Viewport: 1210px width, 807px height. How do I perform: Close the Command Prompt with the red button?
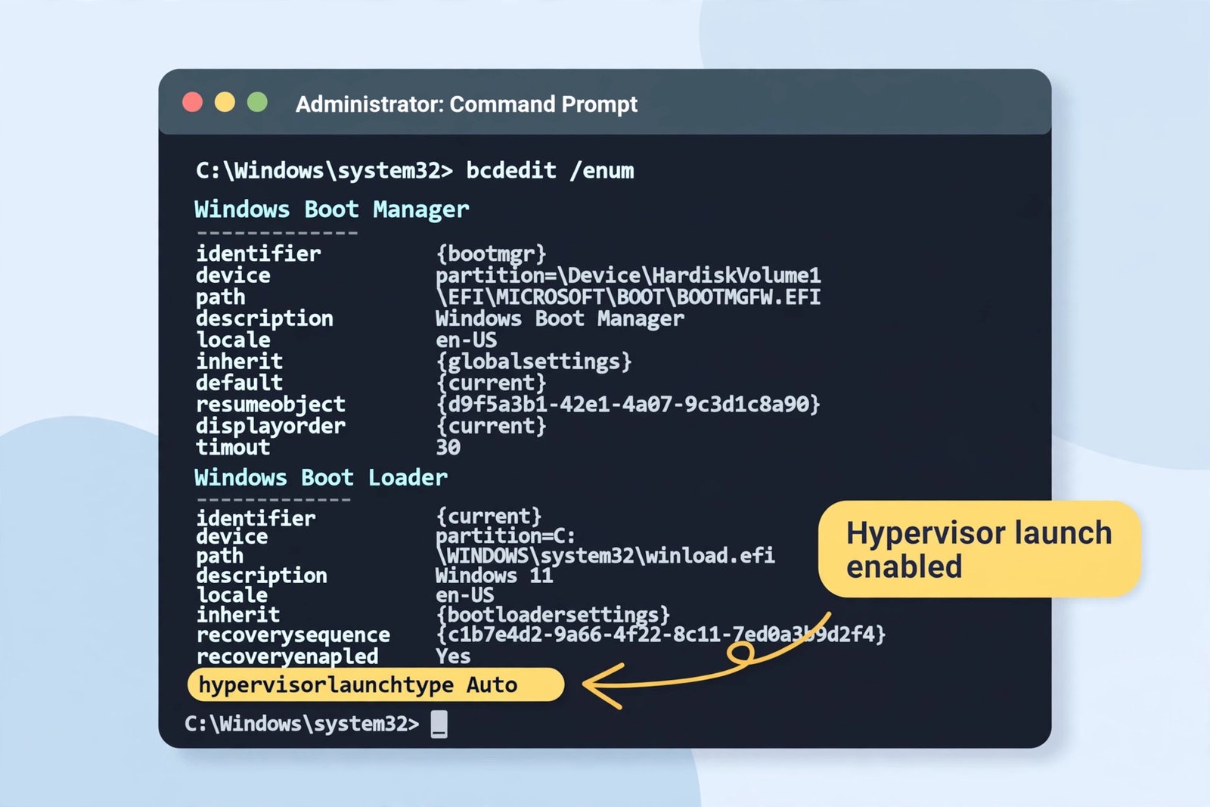point(193,102)
